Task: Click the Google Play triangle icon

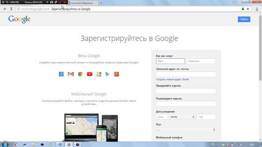Action: pyautogui.click(x=107, y=74)
